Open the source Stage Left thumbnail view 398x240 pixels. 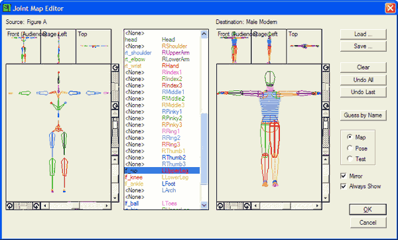point(58,46)
